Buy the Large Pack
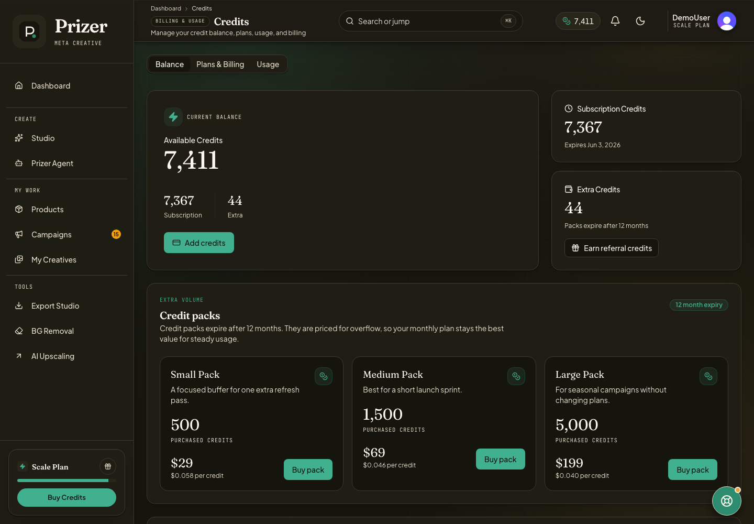Image resolution: width=754 pixels, height=524 pixels. pyautogui.click(x=693, y=470)
